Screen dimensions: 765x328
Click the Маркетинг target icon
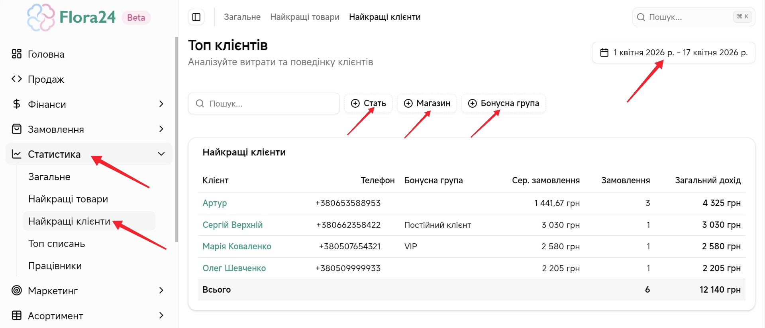(x=16, y=290)
